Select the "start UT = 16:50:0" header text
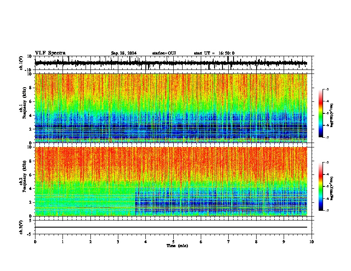Viewport: 351px width, 271px height. (x=214, y=53)
